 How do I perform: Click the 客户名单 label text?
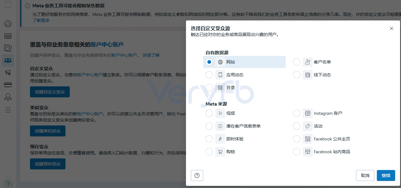[322, 62]
